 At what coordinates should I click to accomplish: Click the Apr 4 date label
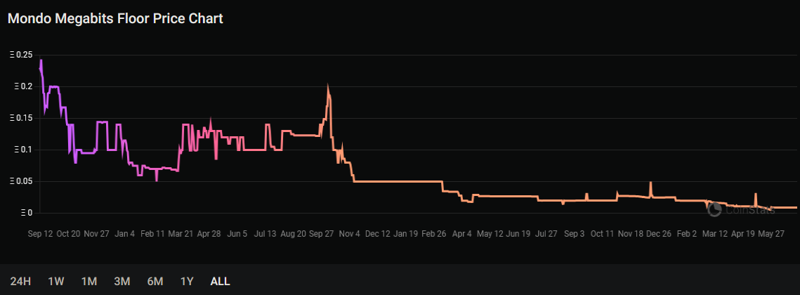462,234
